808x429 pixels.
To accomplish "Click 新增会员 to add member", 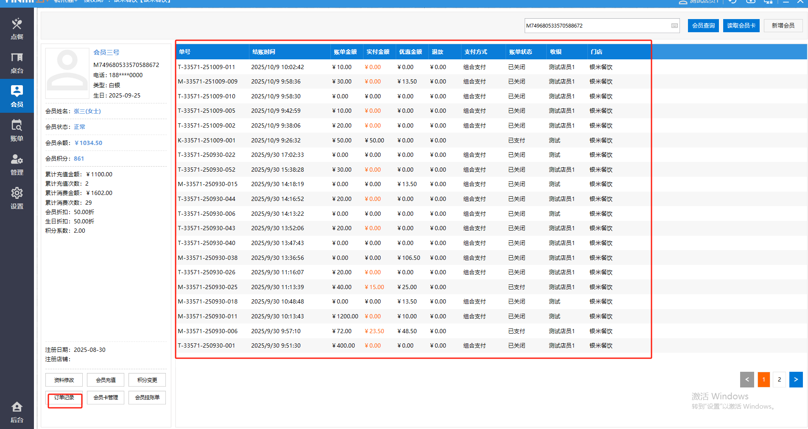I will click(x=783, y=26).
